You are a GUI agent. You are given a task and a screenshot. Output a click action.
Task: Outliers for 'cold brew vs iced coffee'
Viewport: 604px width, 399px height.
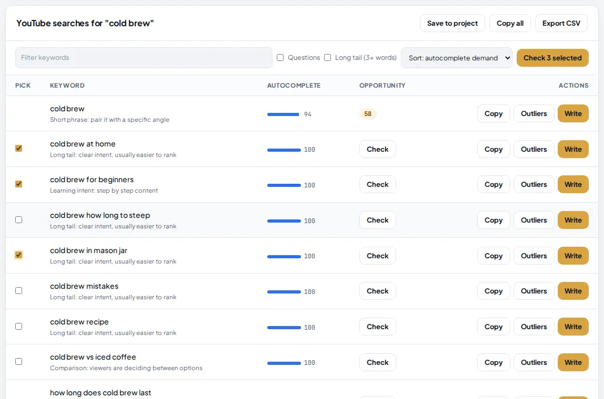tap(533, 362)
